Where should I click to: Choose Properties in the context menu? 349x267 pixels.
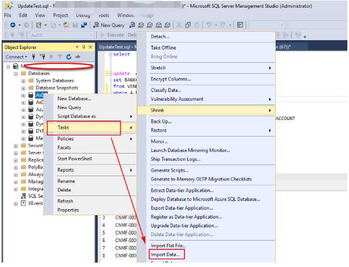pyautogui.click(x=68, y=210)
